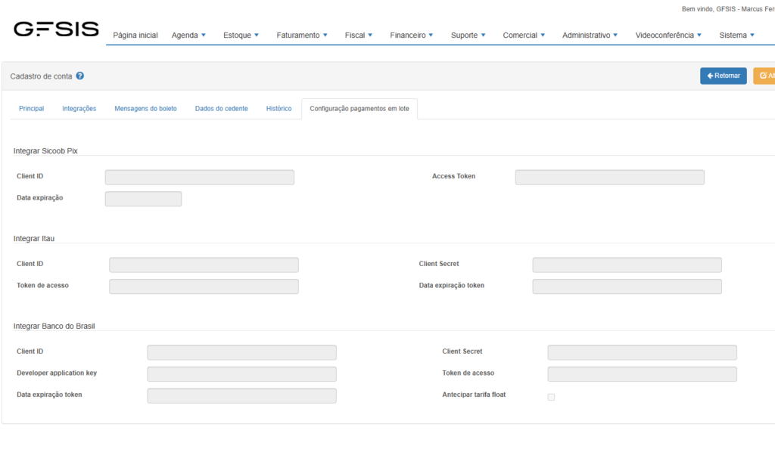775x452 pixels.
Task: Open the Fiscal menu
Action: click(x=359, y=36)
